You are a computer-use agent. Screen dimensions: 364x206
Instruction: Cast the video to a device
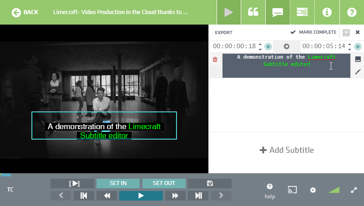click(292, 190)
